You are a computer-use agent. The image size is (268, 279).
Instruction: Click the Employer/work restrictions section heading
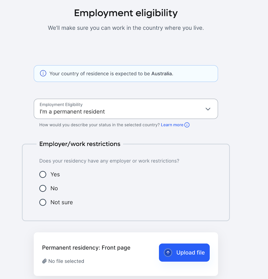point(79,143)
